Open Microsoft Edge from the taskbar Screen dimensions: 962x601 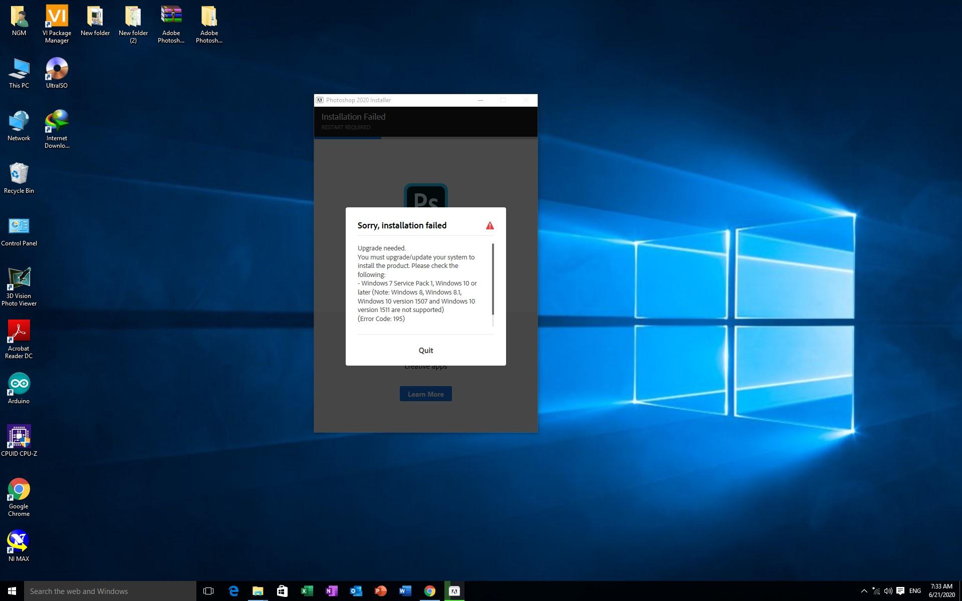[233, 591]
